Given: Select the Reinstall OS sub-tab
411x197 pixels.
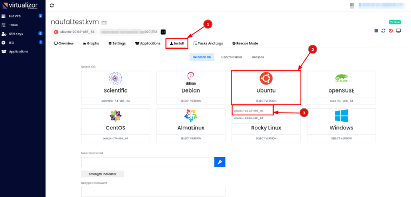Looking at the screenshot, I should pyautogui.click(x=202, y=57).
